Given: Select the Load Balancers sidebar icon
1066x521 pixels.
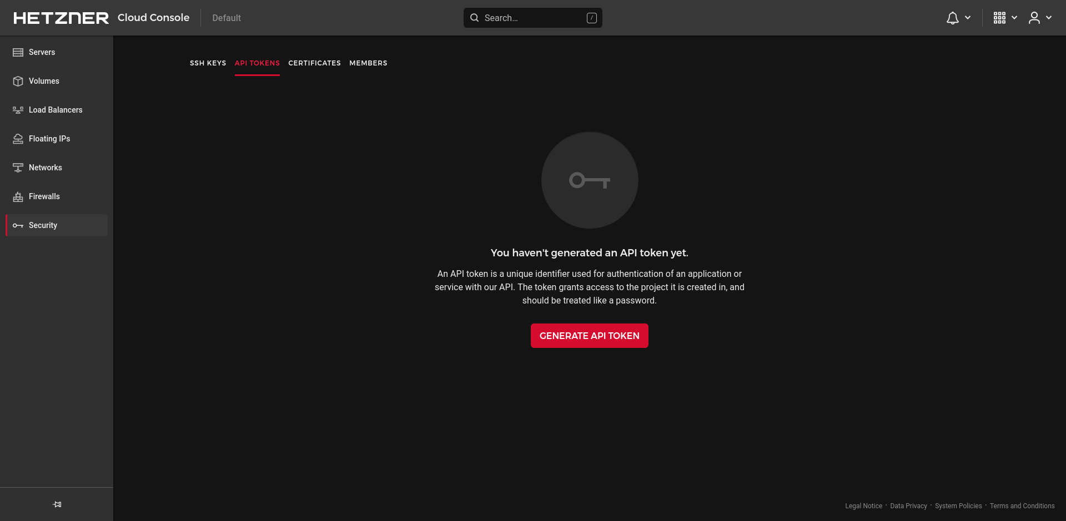Looking at the screenshot, I should [18, 110].
